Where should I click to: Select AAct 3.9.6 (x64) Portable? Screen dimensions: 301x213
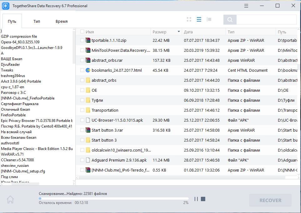(21, 81)
